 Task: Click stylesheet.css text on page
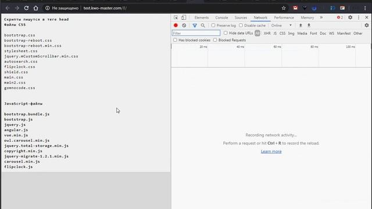point(21,51)
